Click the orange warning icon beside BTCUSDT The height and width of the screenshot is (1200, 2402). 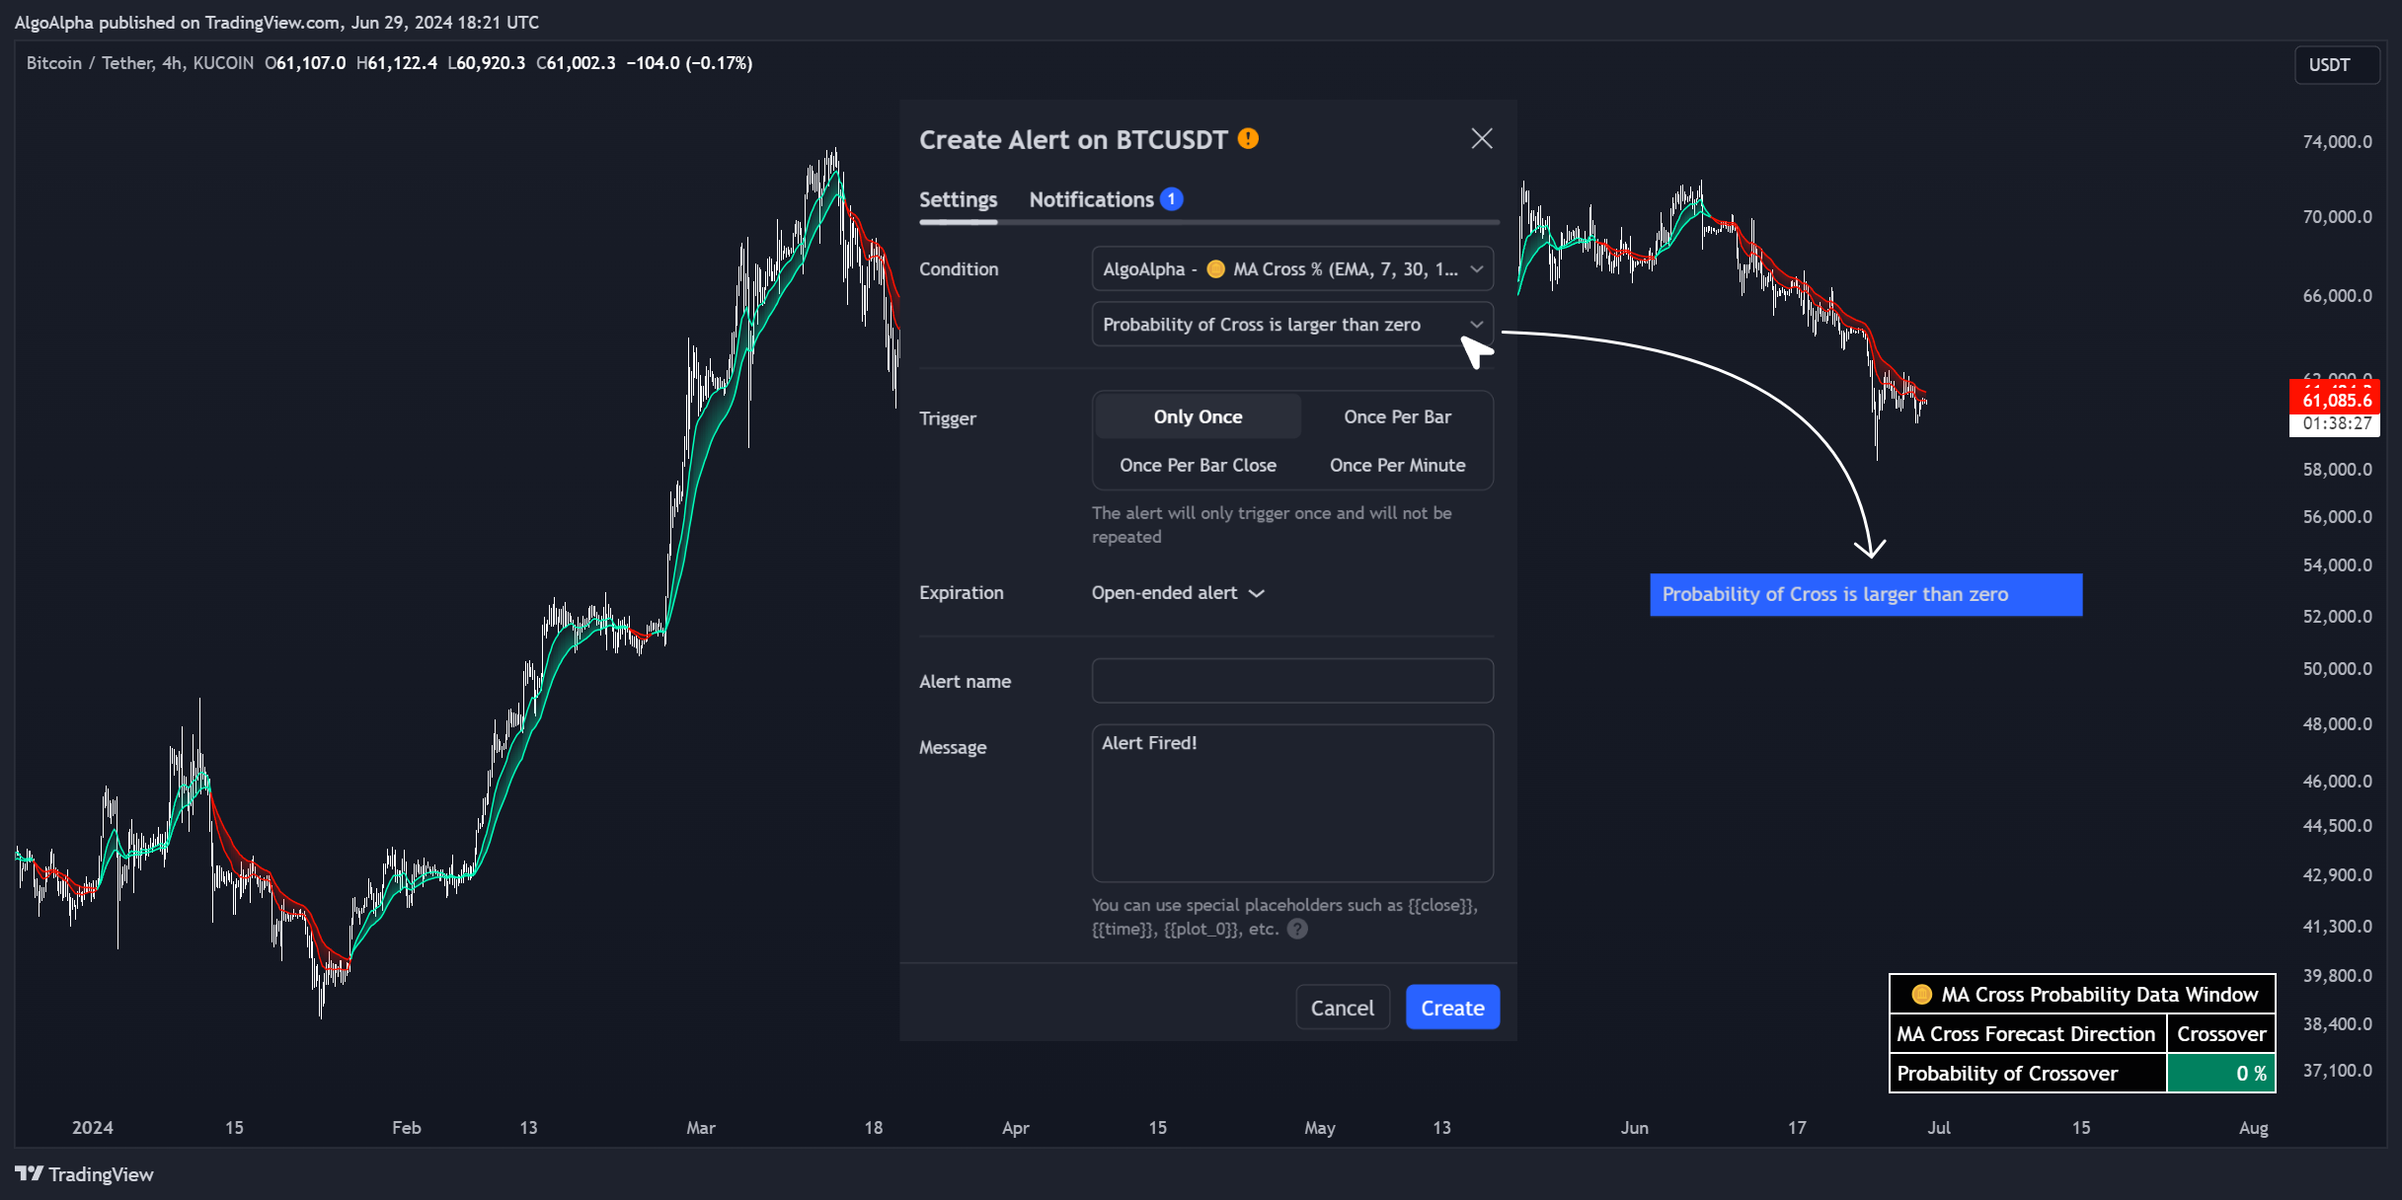click(1248, 138)
